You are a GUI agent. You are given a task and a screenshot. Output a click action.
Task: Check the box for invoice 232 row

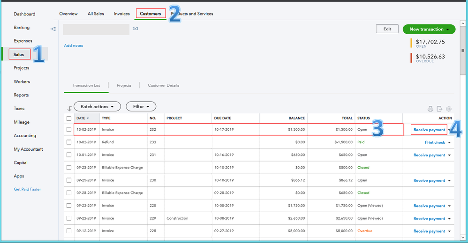(69, 130)
